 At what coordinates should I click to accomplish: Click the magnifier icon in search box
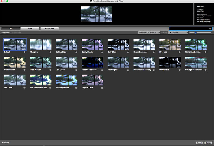pos(210,29)
